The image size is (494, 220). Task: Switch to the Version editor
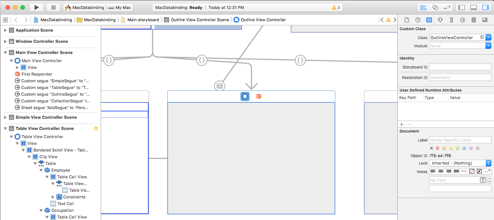[x=447, y=7]
